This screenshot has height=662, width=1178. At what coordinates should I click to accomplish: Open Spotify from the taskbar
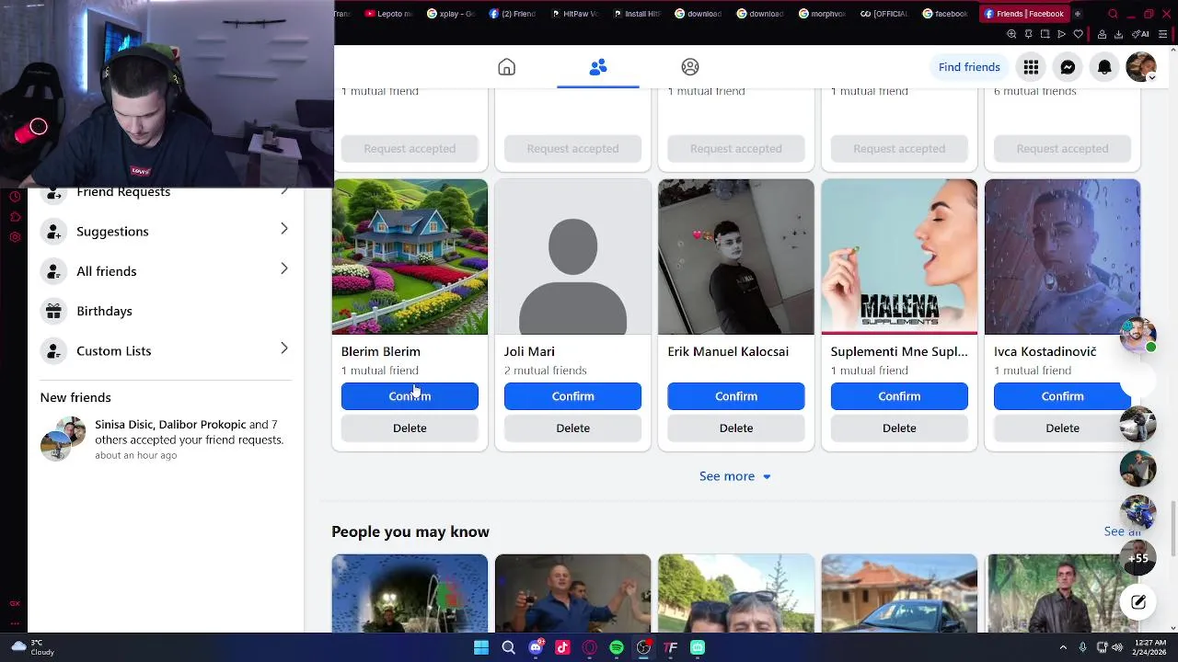[x=617, y=647]
